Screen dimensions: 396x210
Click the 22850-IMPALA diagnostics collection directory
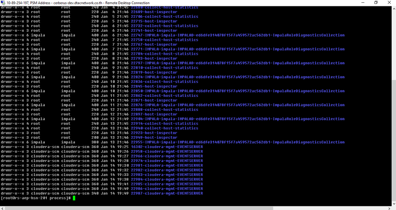tap(238, 91)
